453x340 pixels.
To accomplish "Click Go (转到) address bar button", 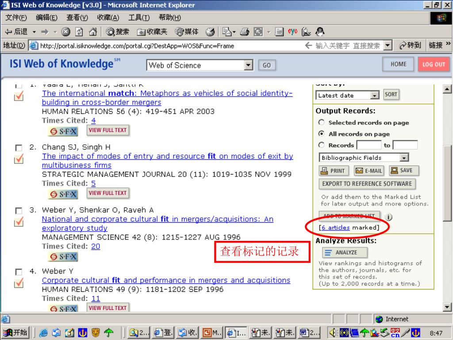I will (x=410, y=46).
